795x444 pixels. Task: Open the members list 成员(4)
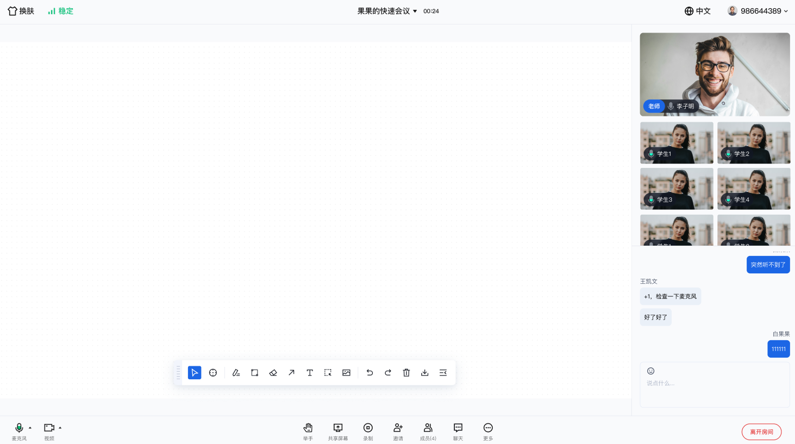click(x=428, y=432)
